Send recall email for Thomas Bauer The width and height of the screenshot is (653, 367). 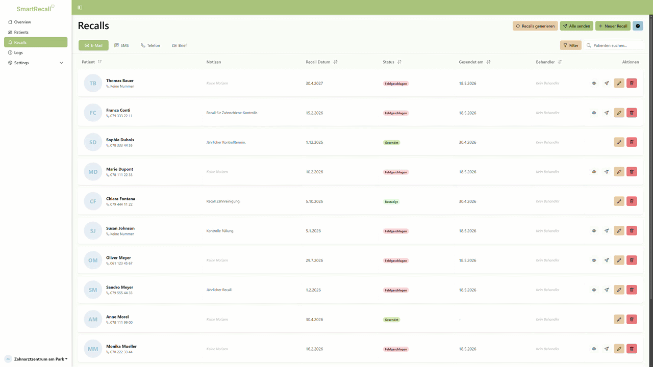[607, 83]
